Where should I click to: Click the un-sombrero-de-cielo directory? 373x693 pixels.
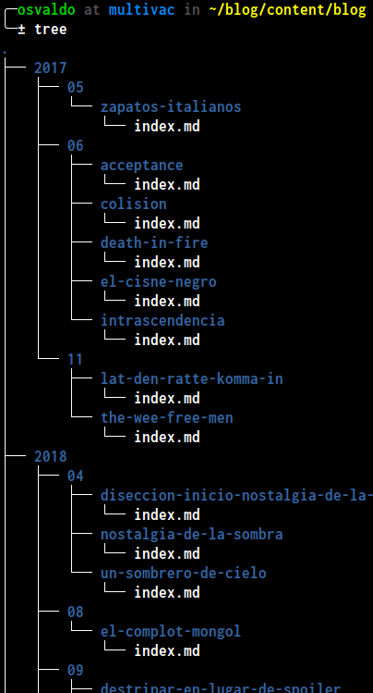(184, 574)
